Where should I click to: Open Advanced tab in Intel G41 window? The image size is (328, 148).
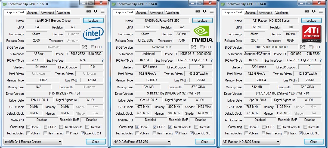click(47, 13)
